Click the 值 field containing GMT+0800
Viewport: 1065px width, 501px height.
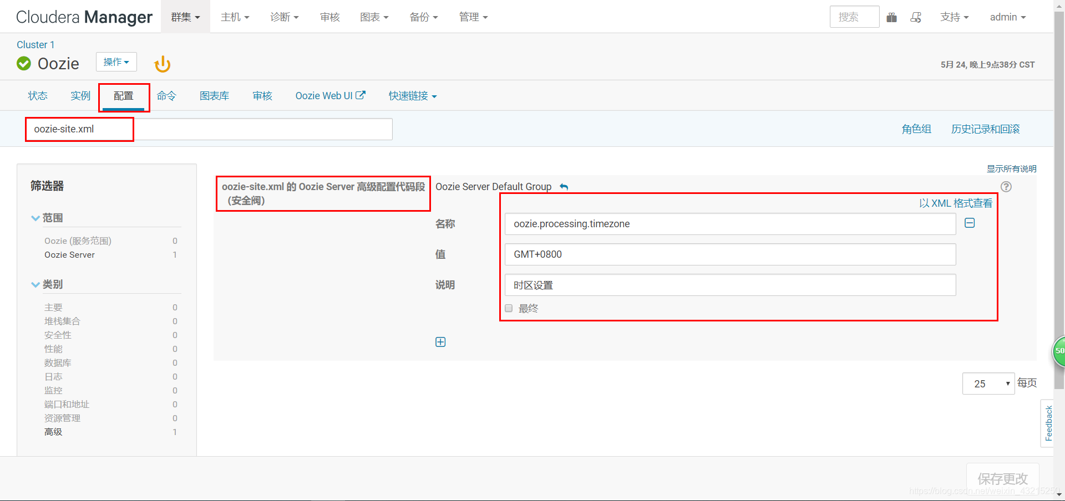730,254
